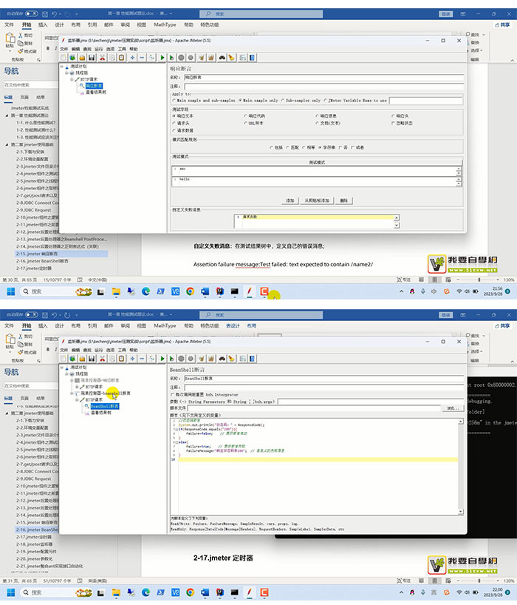Open '2-20. jmeter参数化' in Word navigation

point(34,558)
